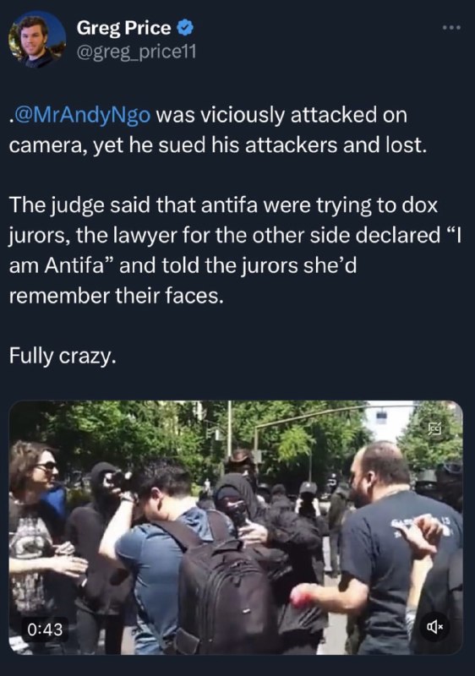Click the 0:43 video duration badge
The height and width of the screenshot is (676, 475).
(x=45, y=630)
